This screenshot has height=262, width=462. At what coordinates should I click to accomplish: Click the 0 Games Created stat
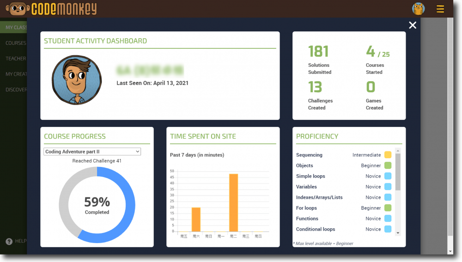pos(375,95)
